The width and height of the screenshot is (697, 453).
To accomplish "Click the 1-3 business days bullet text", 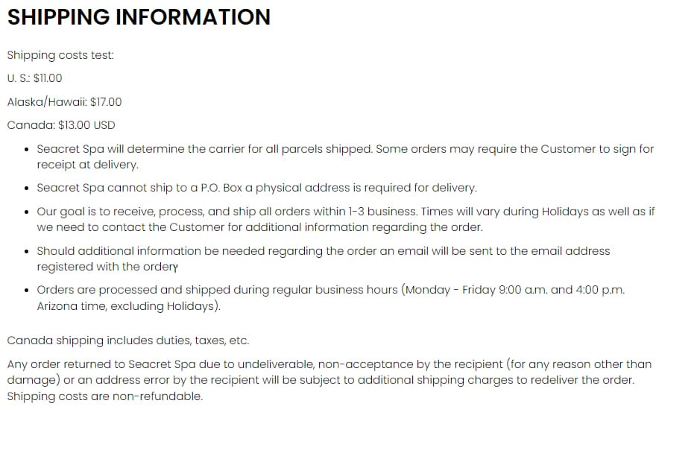I will tap(345, 219).
